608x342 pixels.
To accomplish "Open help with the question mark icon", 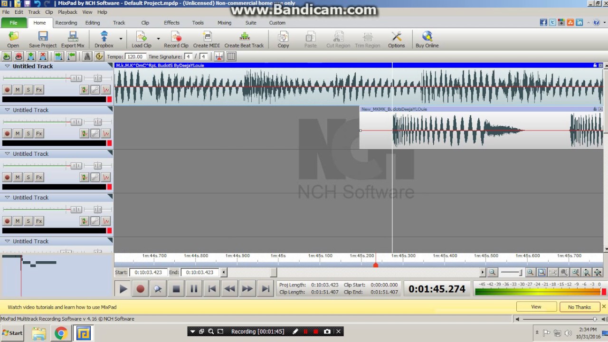I will click(597, 22).
